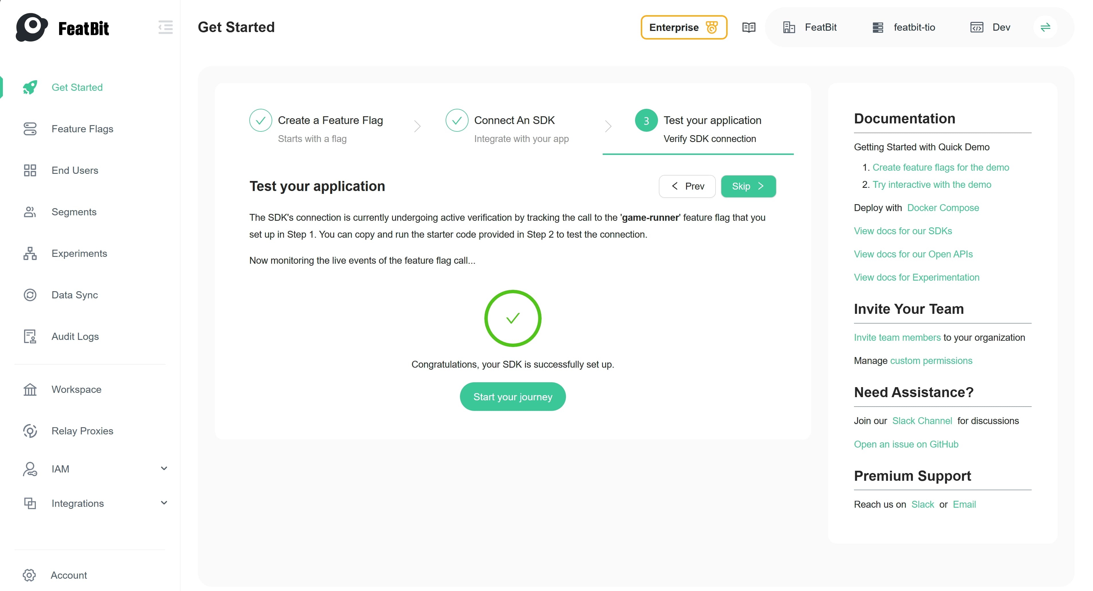Open the Audit Logs sidebar icon
This screenshot has height=591, width=1093.
[30, 337]
